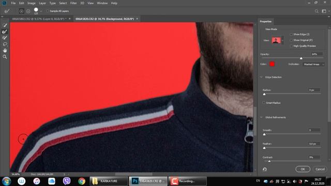Toggle Show Original (P) checkbox

pos(291,40)
